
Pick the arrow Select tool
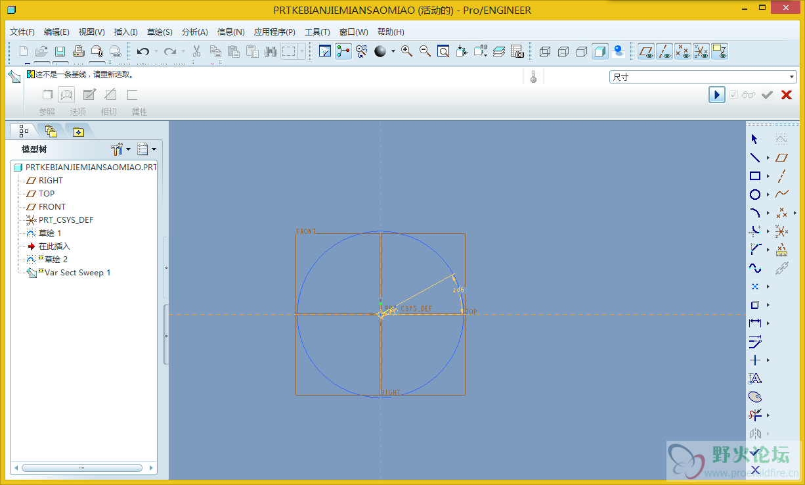(755, 139)
